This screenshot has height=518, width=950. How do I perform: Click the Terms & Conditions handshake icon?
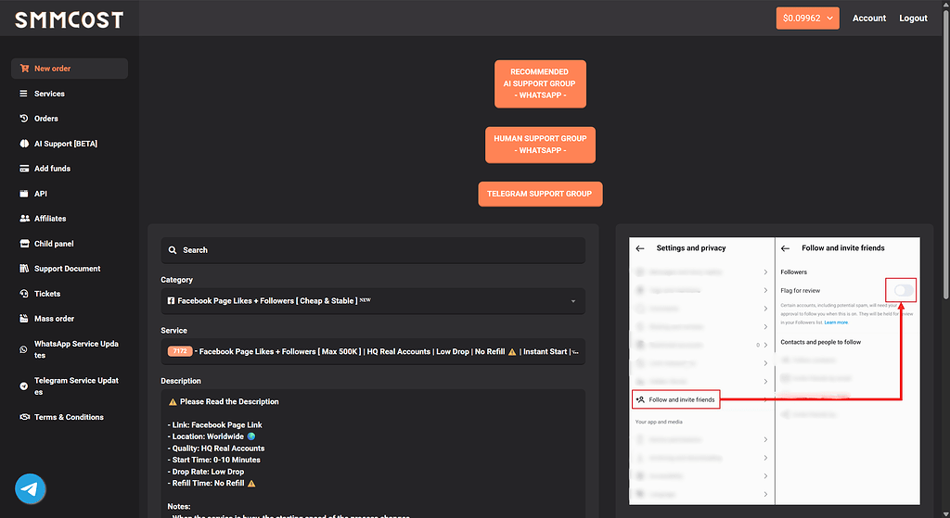25,417
